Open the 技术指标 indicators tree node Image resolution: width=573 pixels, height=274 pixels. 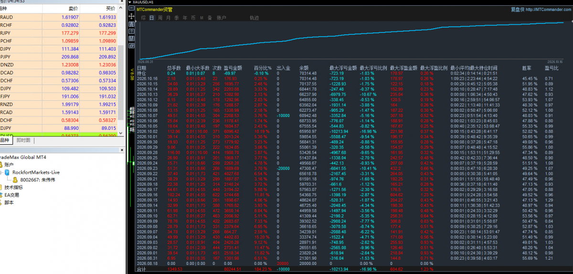[x=13, y=188]
